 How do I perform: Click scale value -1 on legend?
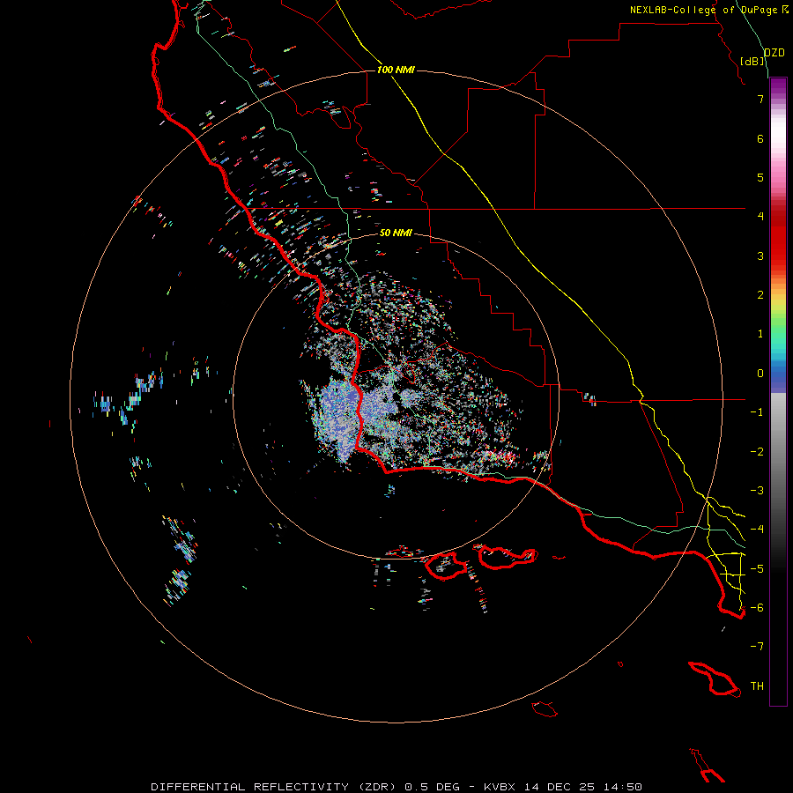(757, 412)
